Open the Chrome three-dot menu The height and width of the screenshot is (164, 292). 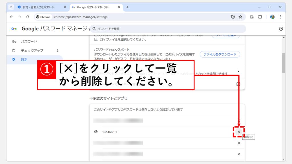pos(281,17)
